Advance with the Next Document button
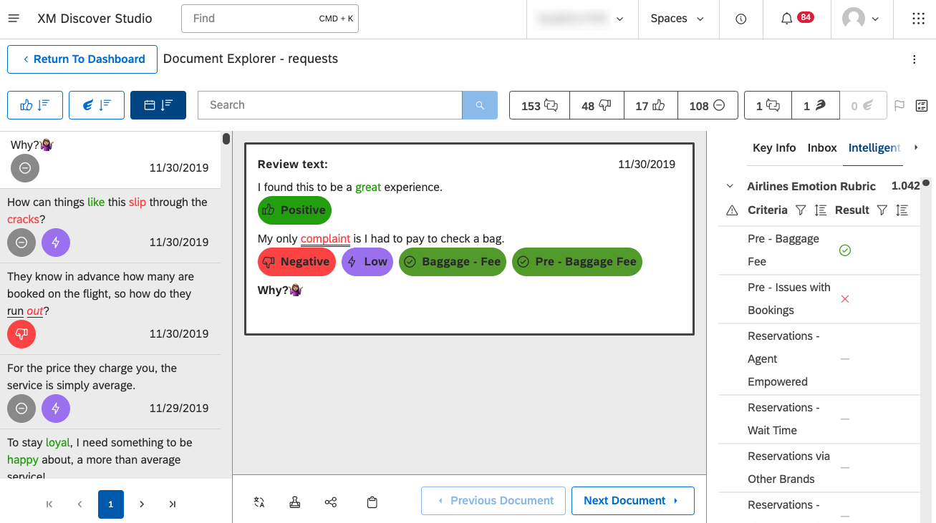 [x=632, y=500]
